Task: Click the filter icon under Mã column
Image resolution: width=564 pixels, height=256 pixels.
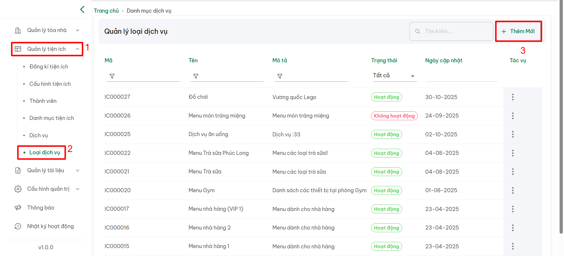Action: tap(112, 76)
